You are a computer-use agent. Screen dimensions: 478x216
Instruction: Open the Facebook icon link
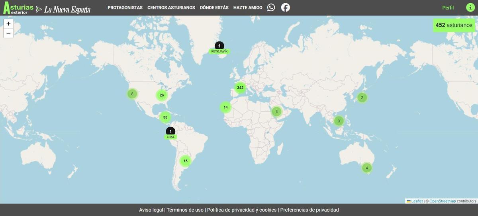(285, 8)
